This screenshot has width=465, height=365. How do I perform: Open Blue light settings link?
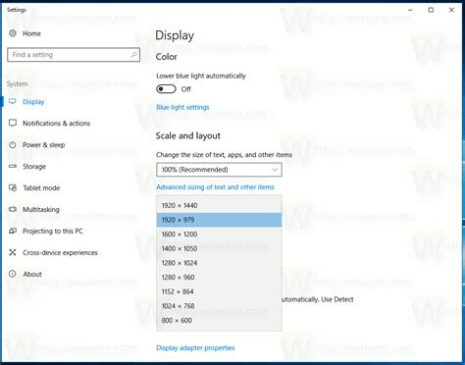[182, 107]
